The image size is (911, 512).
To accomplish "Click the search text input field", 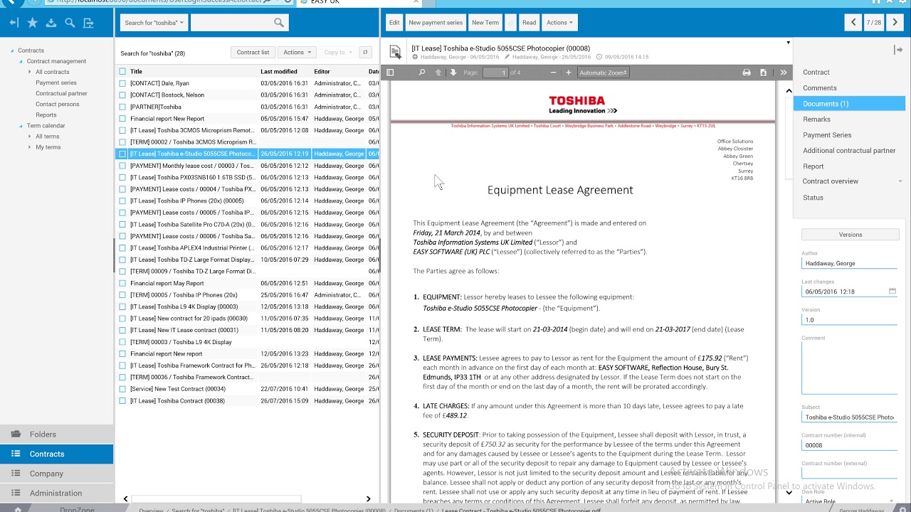I will pos(231,23).
